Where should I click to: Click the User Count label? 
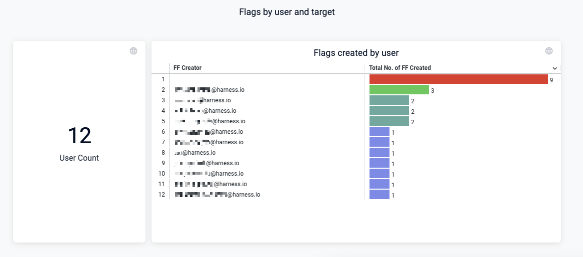[79, 158]
